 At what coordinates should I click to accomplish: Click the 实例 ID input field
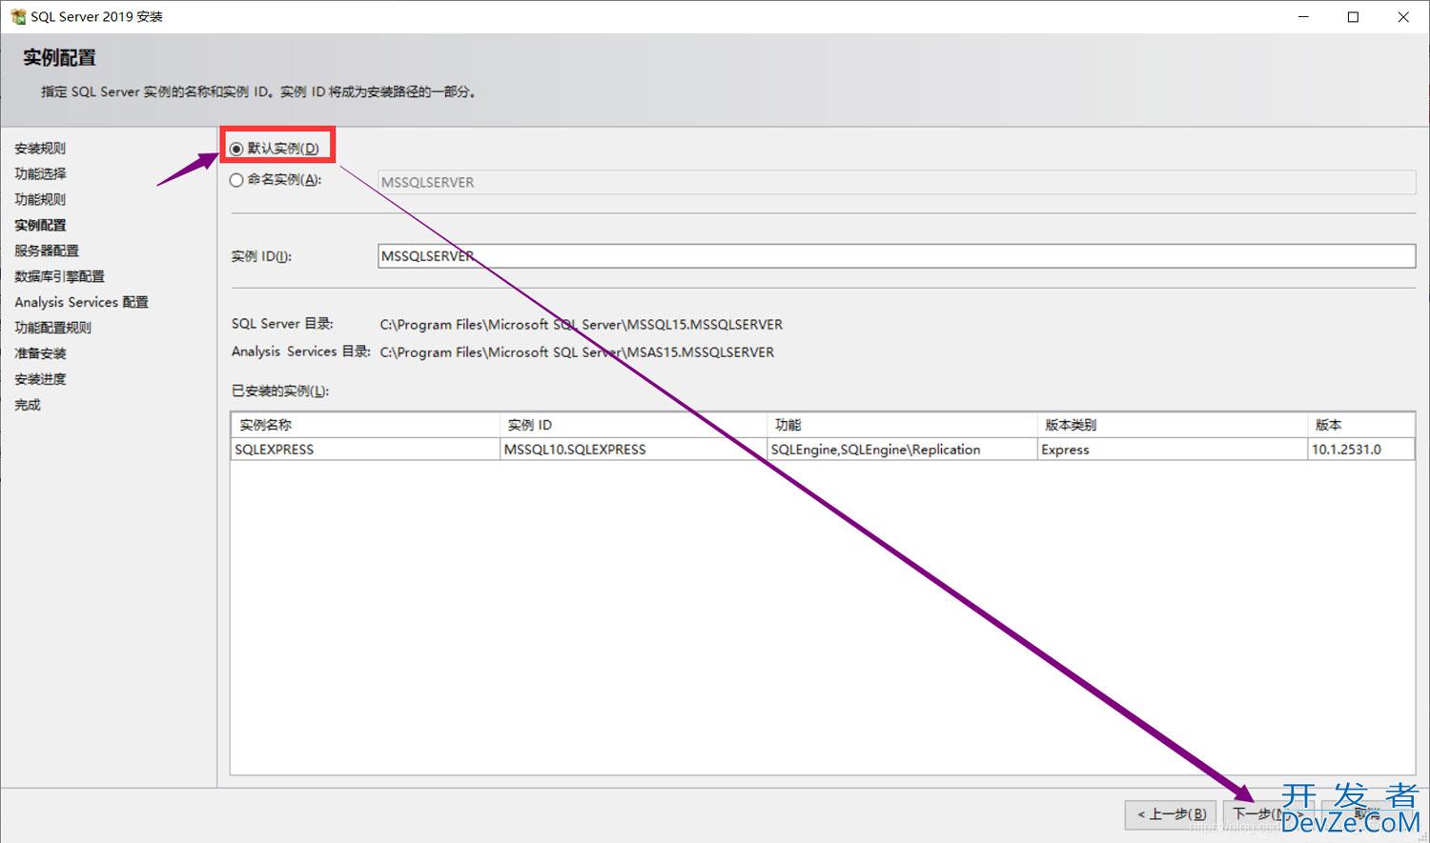(896, 255)
